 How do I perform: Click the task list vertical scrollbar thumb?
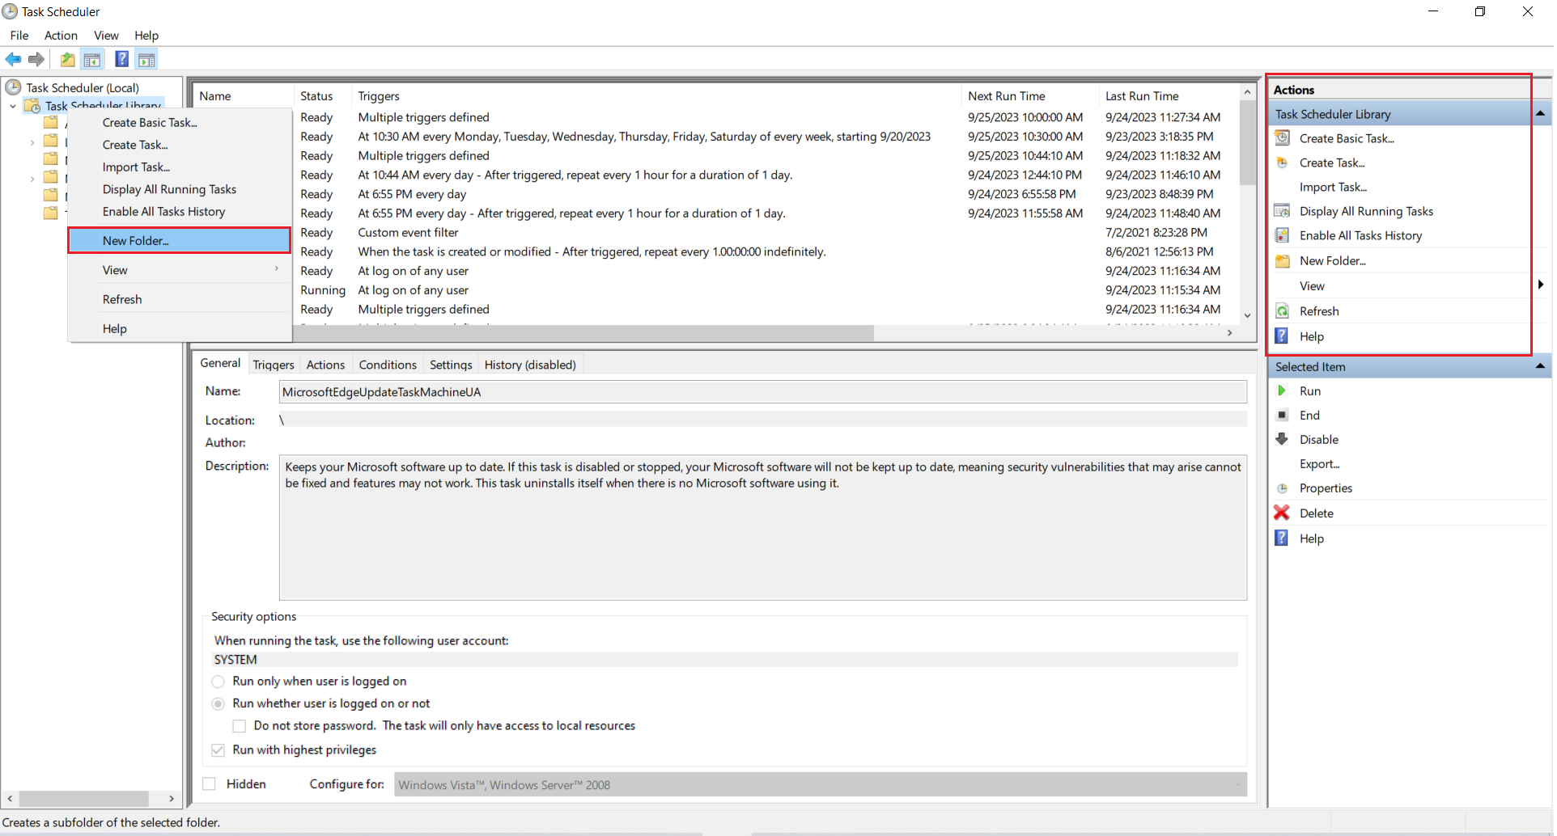1248,144
